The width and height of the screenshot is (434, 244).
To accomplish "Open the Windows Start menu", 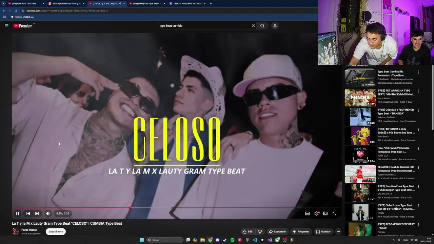I will coord(142,240).
